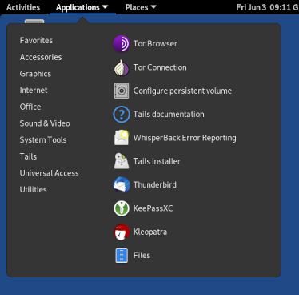The image size is (299, 295).
Task: Choose the System Tools category
Action: pyautogui.click(x=43, y=140)
